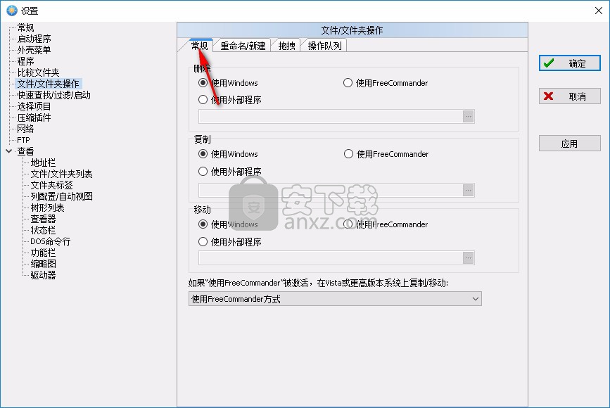Select 常规 in the settings tree
Image resolution: width=610 pixels, height=408 pixels.
(25, 27)
